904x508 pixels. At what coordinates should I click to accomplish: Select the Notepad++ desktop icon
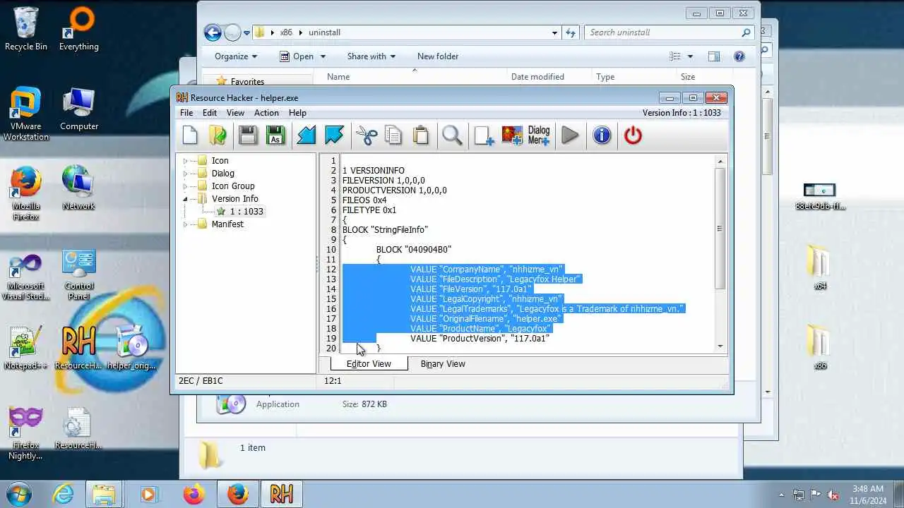[x=26, y=348]
